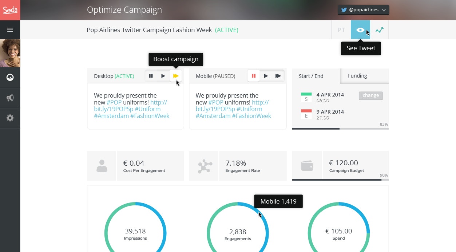Screen dimensions: 456x252
Task: Open the user profile photo
Action: click(x=10, y=53)
